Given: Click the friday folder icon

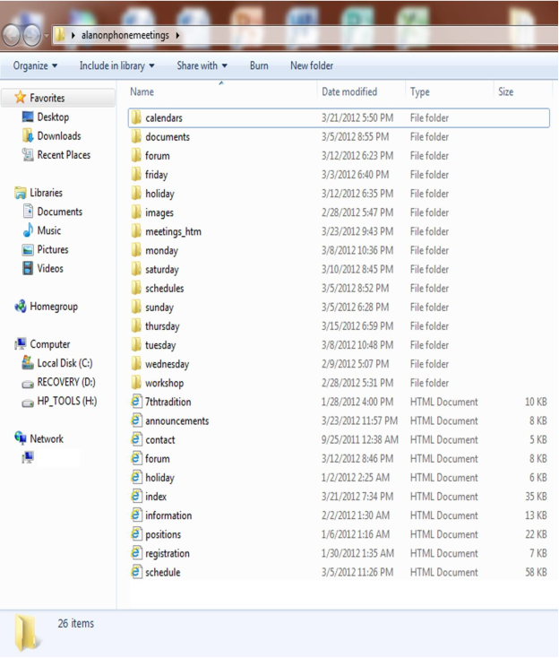Looking at the screenshot, I should point(136,175).
